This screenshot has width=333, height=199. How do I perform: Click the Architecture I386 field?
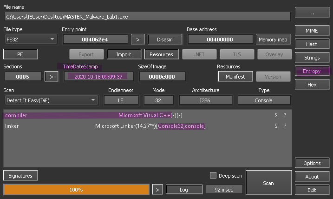pos(205,100)
